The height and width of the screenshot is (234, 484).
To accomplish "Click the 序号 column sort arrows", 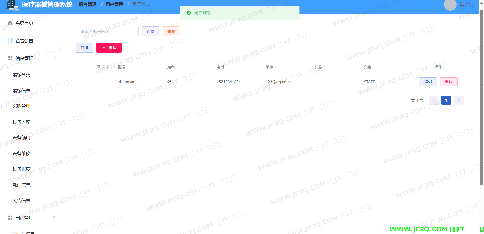I will 108,67.
